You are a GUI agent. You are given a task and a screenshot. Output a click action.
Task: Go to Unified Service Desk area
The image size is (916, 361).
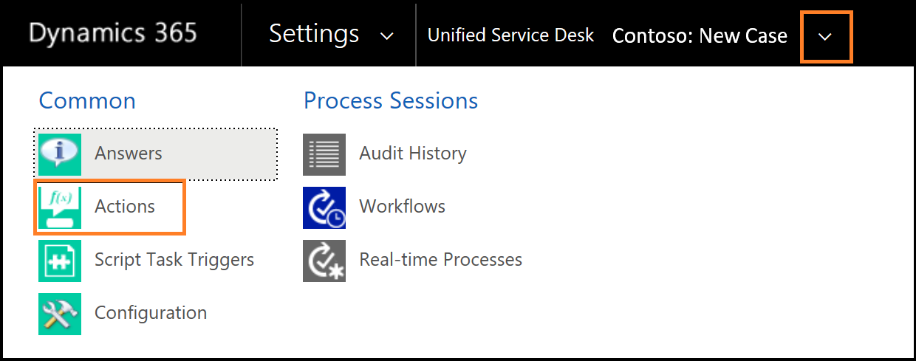point(510,35)
